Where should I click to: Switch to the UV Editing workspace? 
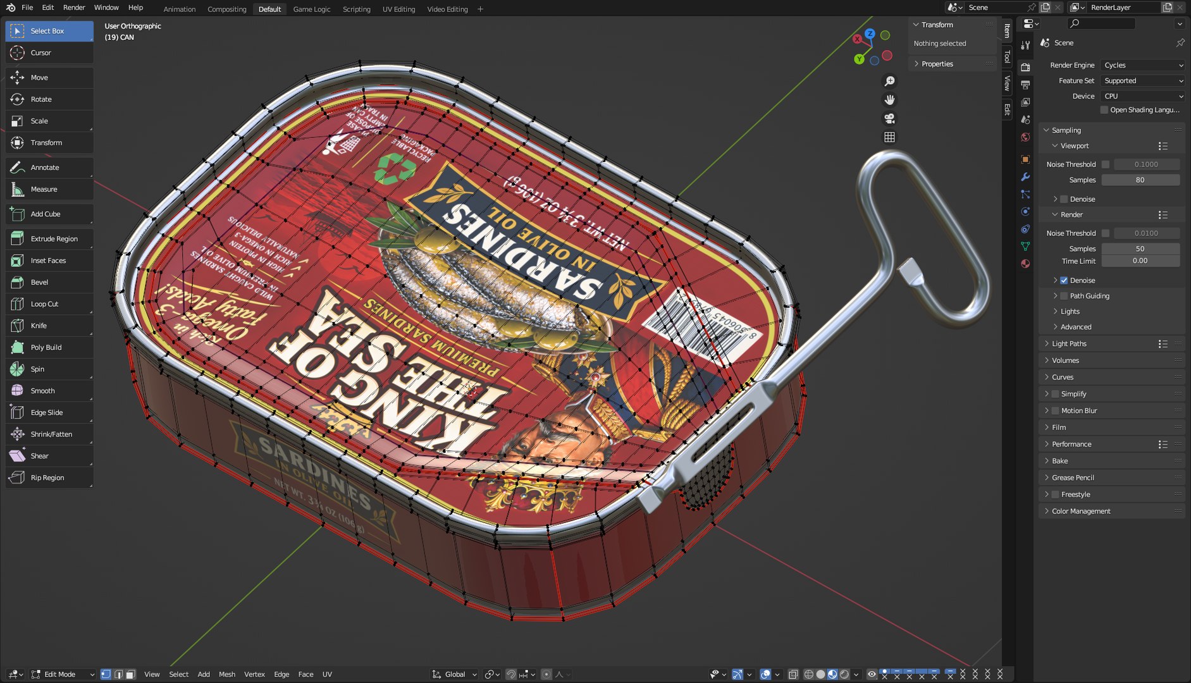398,9
